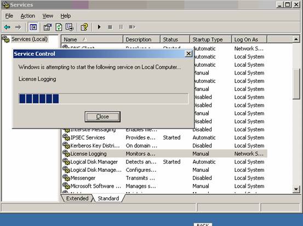This screenshot has height=226, width=303.
Task: Click the Export List toolbar icon
Action: click(70, 27)
